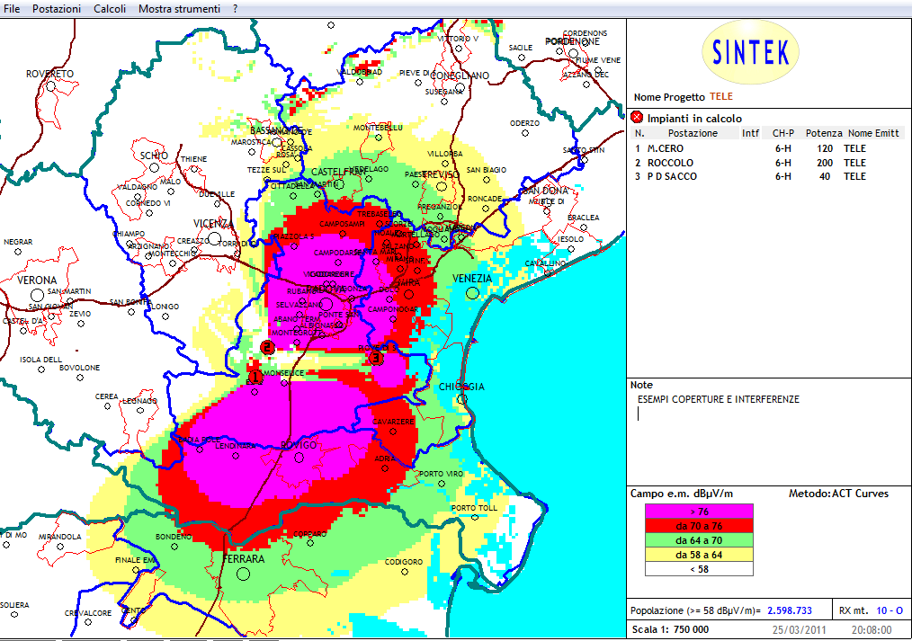Image resolution: width=912 pixels, height=641 pixels.
Task: Click the red X beside Impianti in calcolo
Action: tap(637, 118)
